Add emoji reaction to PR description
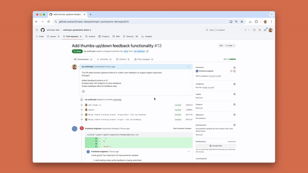 click(x=83, y=91)
